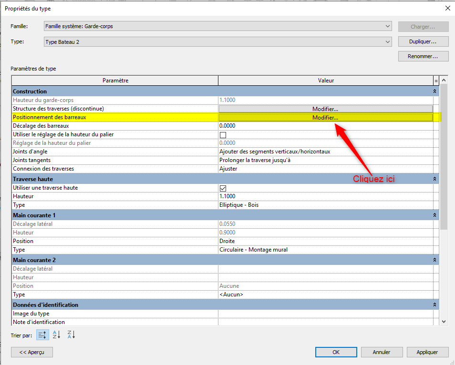The image size is (455, 365).
Task: Toggle the Aperçu preview button
Action: pyautogui.click(x=32, y=352)
